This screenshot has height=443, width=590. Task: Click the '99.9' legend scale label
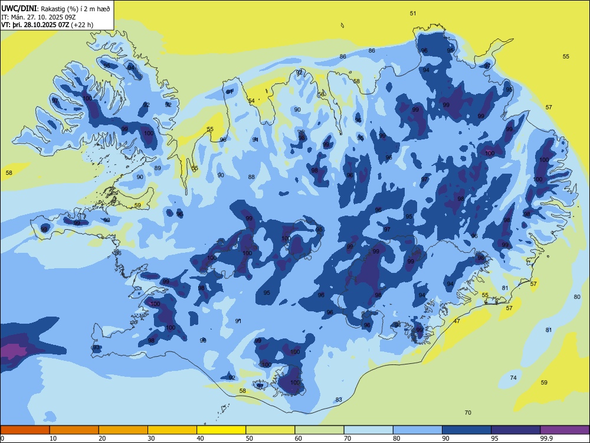546,438
